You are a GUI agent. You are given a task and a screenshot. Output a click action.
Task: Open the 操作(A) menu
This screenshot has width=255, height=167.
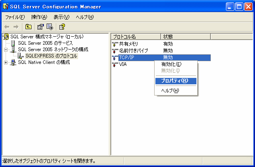point(39,17)
